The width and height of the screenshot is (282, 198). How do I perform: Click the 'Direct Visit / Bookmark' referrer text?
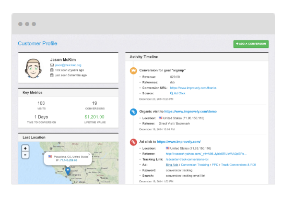(174, 123)
